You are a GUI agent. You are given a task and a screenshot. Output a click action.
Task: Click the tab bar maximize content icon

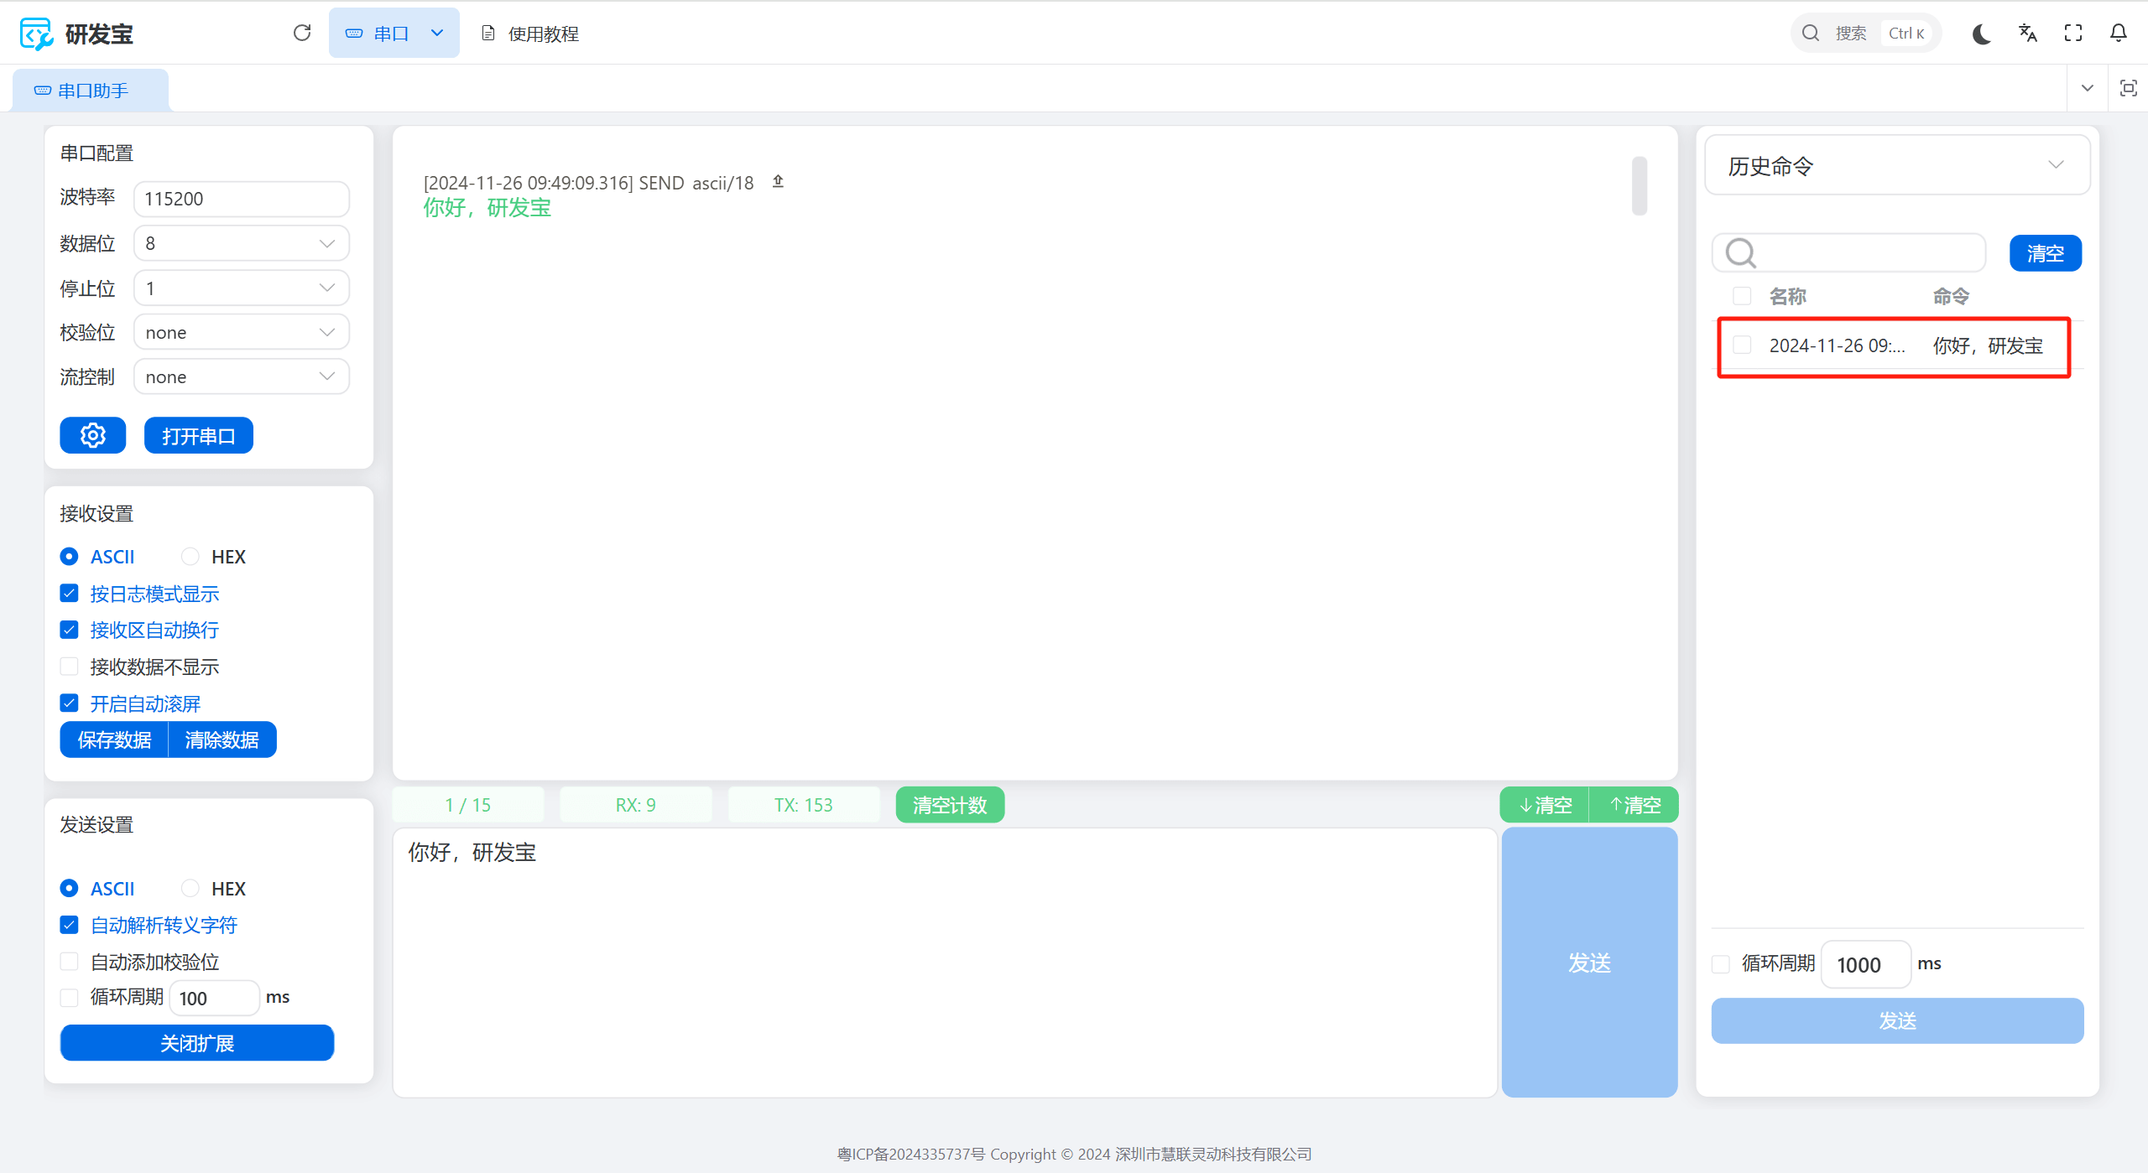click(2128, 88)
